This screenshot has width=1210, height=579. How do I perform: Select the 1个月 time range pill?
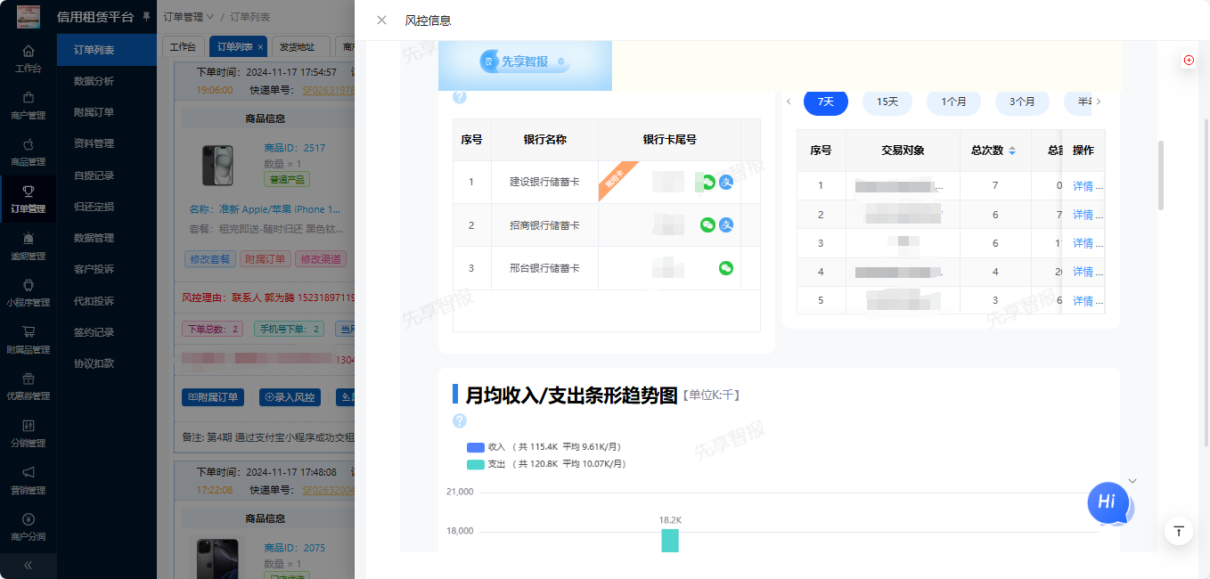pos(953,102)
